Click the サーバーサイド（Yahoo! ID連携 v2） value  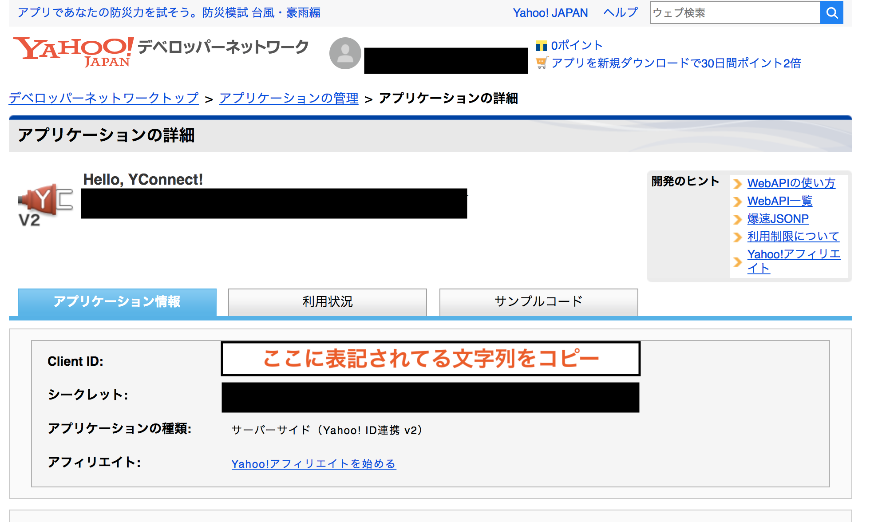(327, 430)
